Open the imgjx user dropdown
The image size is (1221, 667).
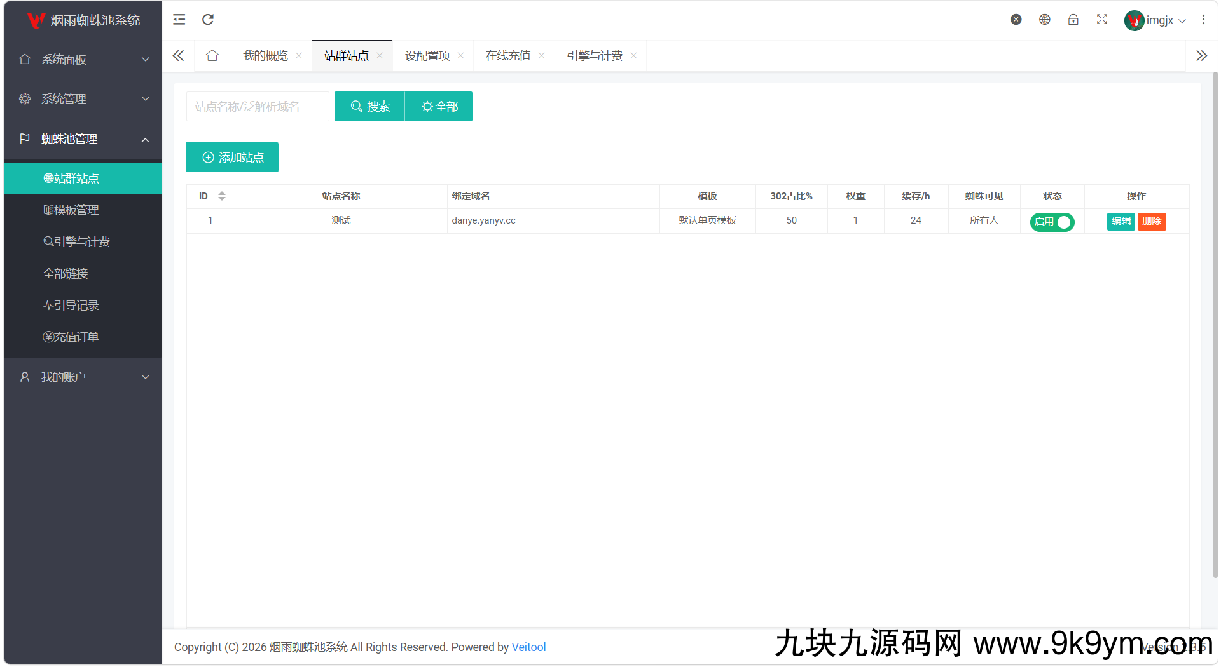pos(1155,20)
